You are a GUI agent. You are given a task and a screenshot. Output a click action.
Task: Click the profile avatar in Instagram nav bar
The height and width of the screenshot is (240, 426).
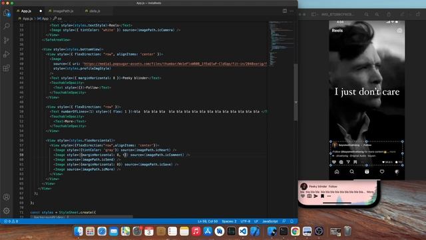click(x=397, y=172)
